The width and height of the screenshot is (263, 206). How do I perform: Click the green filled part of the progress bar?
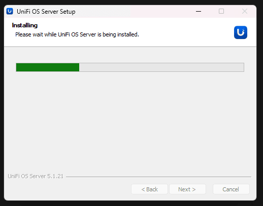tap(48, 67)
